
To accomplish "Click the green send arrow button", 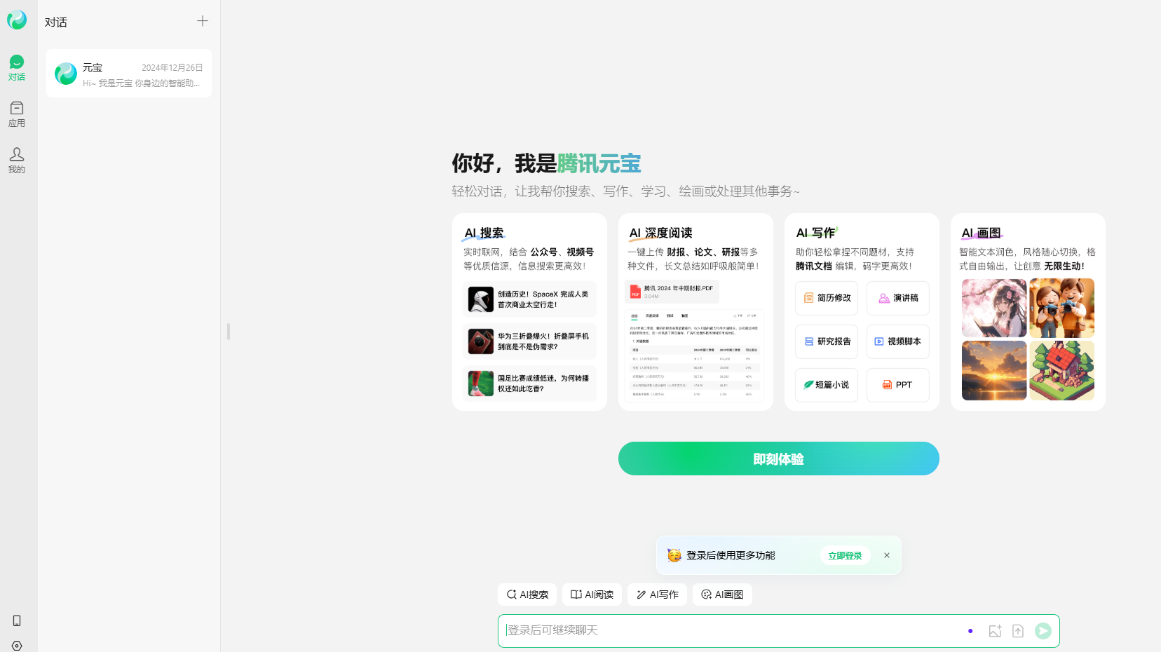I will pos(1043,631).
